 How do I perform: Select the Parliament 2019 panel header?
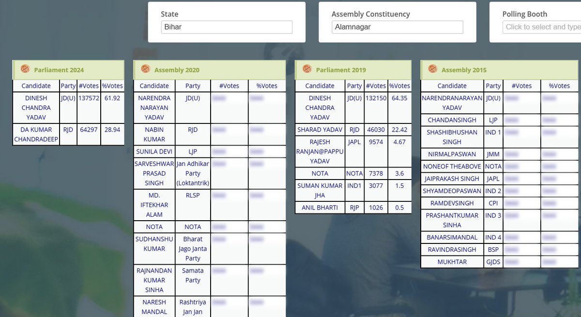pyautogui.click(x=353, y=70)
